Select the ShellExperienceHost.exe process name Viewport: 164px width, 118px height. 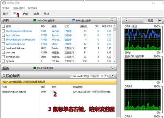point(19,31)
